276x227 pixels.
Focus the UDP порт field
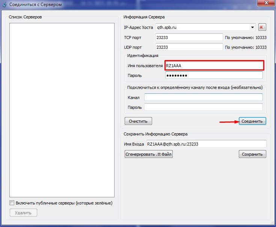(189, 47)
